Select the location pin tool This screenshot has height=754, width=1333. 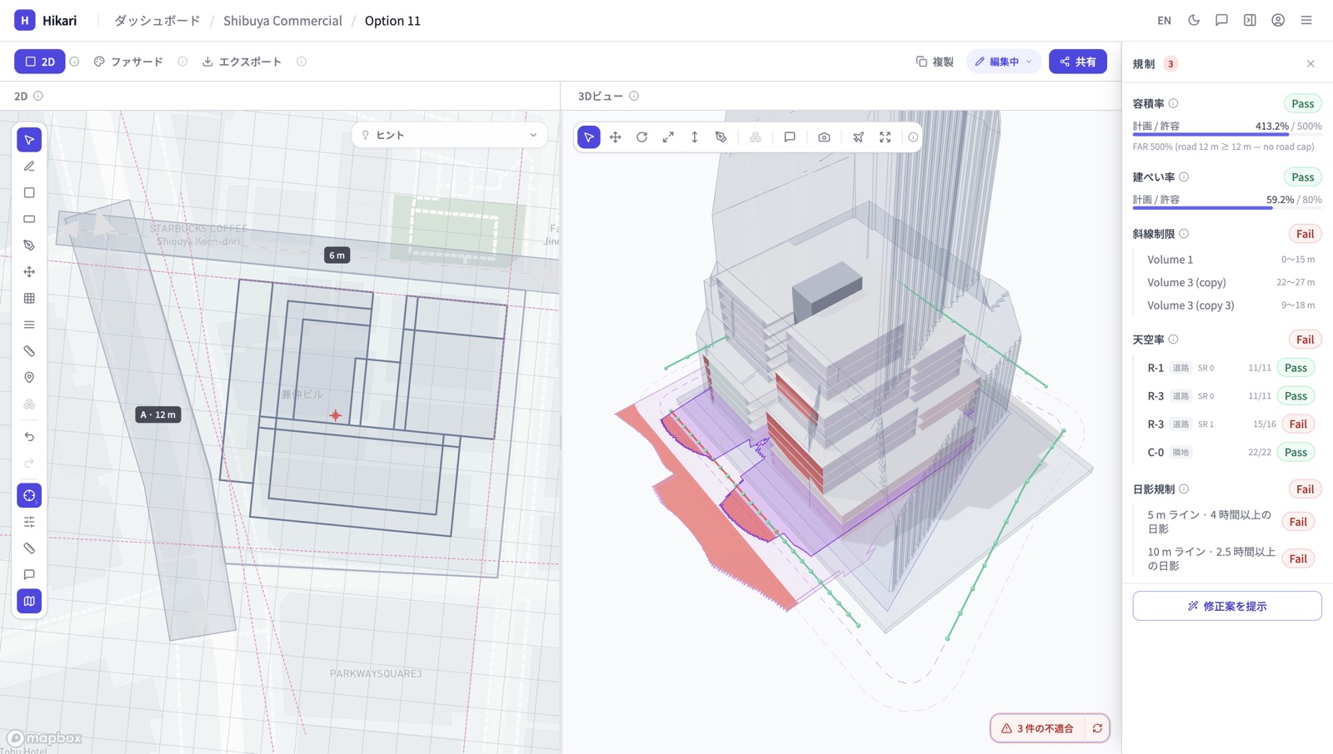click(29, 378)
